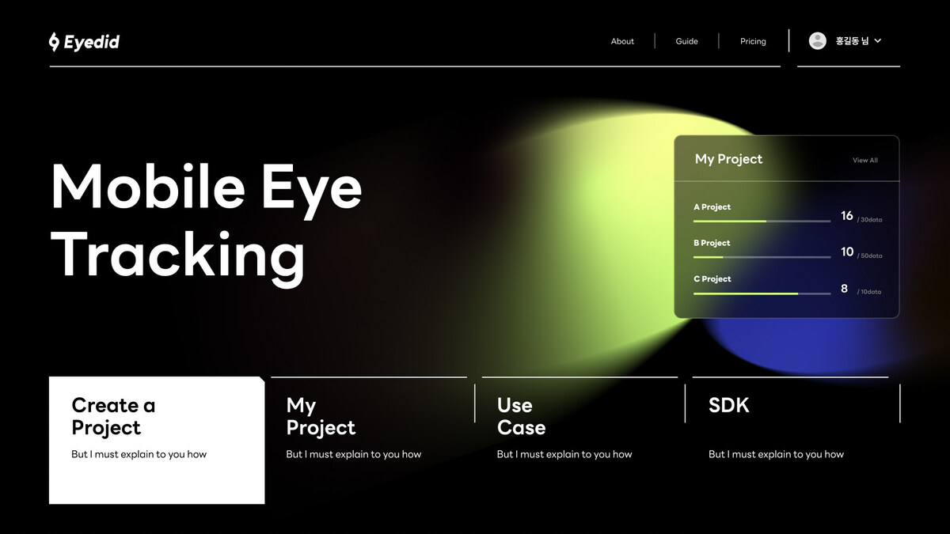Click the /10data label

point(869,292)
